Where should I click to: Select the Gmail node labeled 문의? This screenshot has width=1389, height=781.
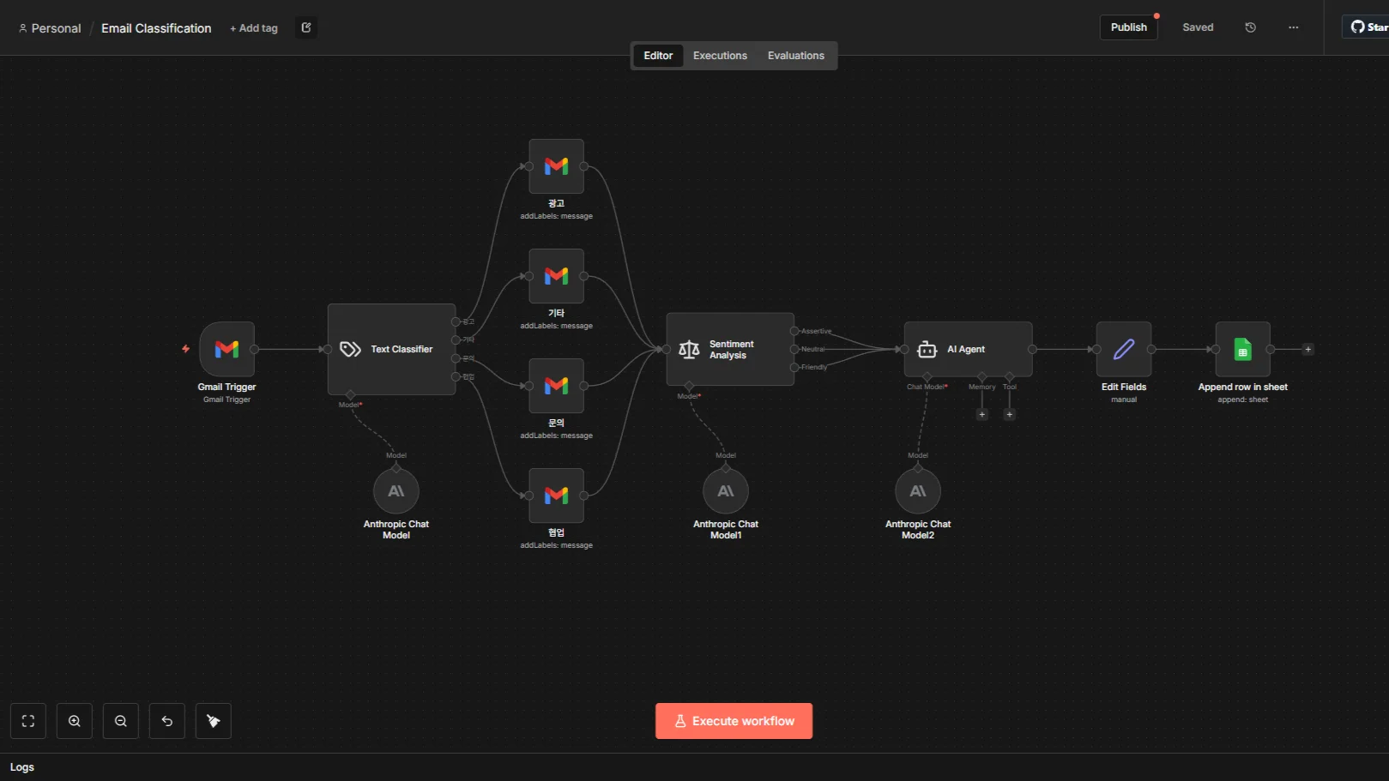[556, 386]
